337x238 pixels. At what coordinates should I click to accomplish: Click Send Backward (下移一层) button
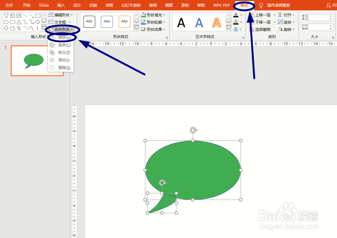(261, 22)
